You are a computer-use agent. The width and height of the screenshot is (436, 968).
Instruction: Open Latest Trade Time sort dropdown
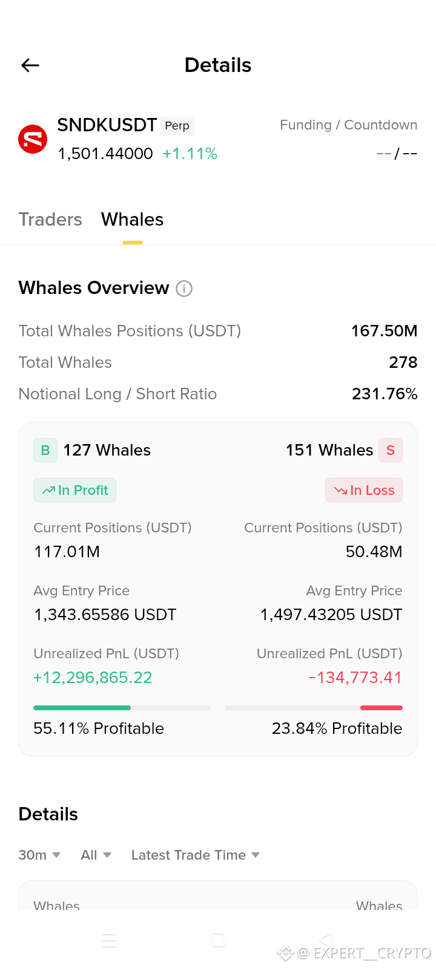(196, 855)
